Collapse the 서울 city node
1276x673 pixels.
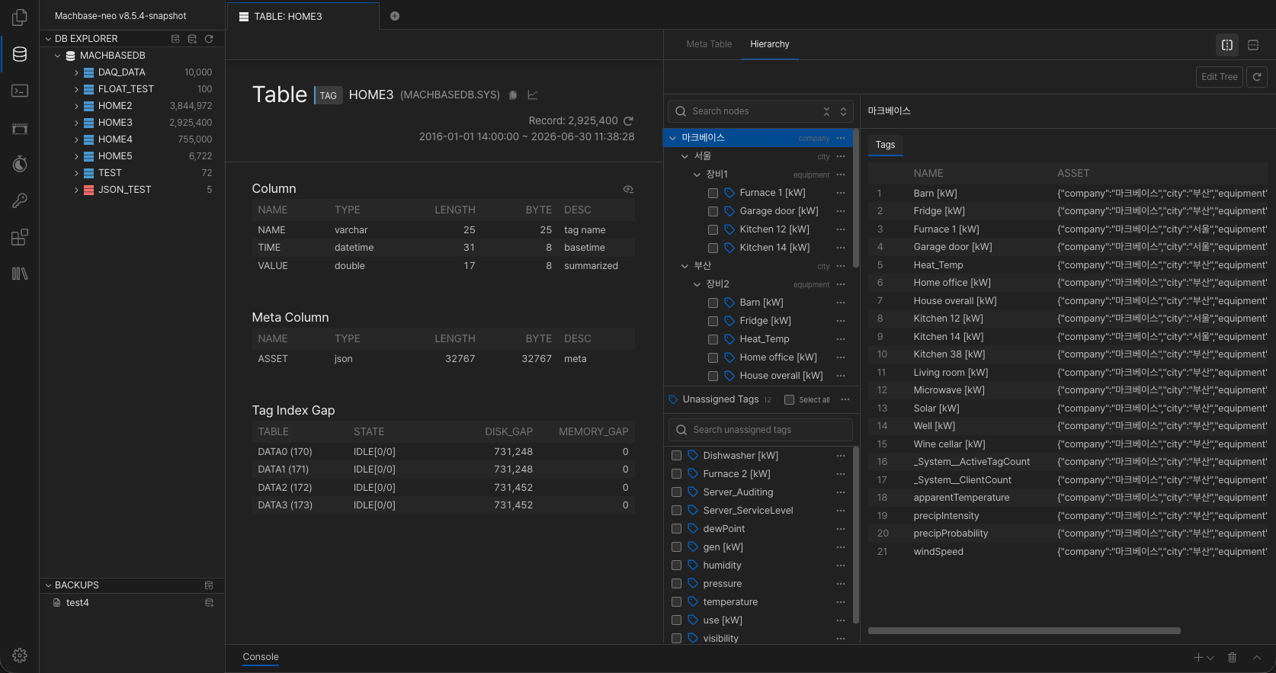[684, 156]
